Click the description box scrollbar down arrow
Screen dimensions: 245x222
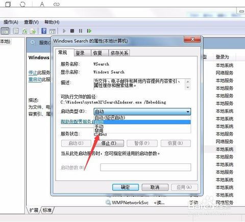188,87
